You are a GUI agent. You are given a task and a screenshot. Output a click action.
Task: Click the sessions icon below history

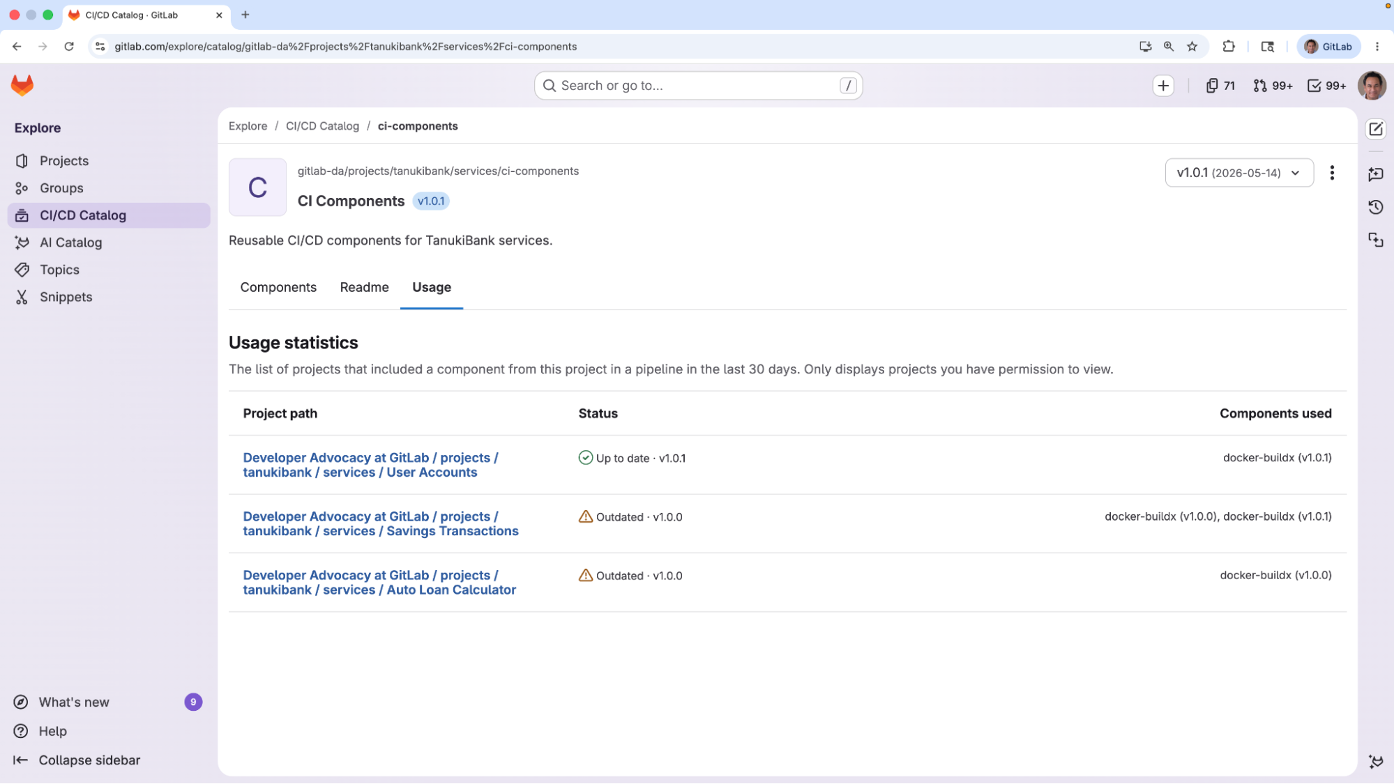point(1375,240)
